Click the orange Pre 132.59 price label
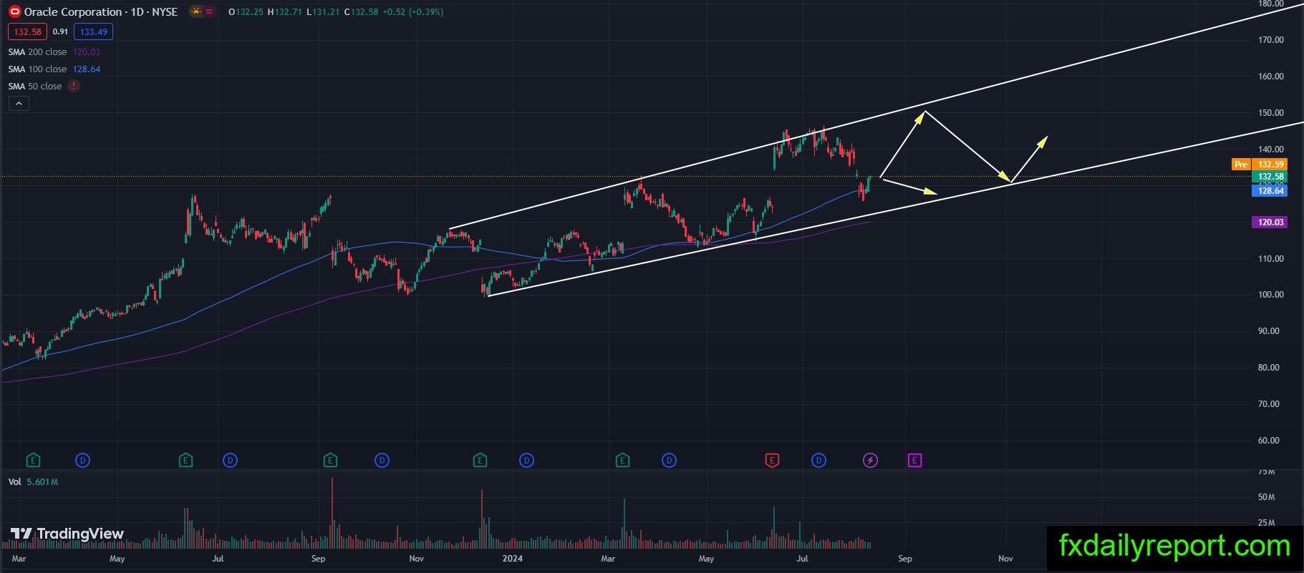Image resolution: width=1304 pixels, height=573 pixels. coord(1259,165)
